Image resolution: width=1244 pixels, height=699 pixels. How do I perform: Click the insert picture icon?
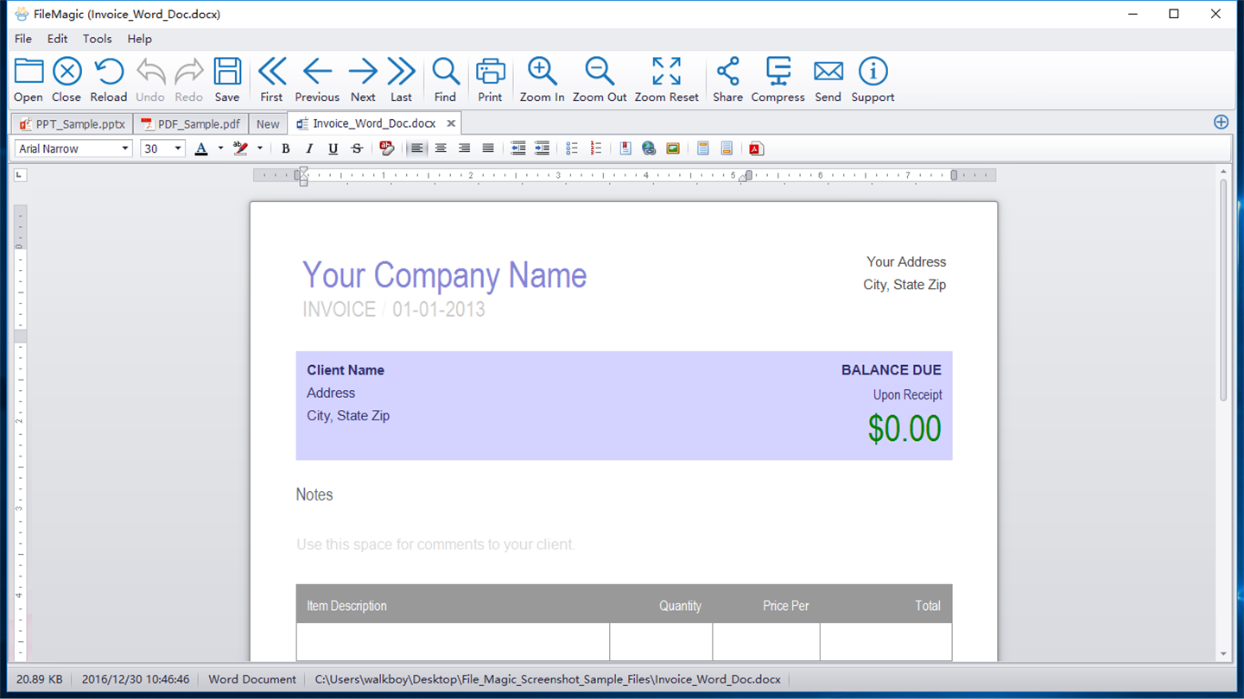(673, 148)
